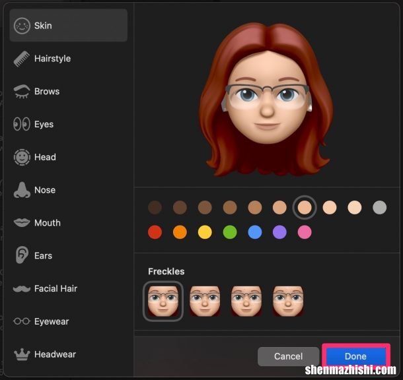This screenshot has height=380, width=403.
Task: Click the Skin face icon in sidebar
Action: click(22, 26)
